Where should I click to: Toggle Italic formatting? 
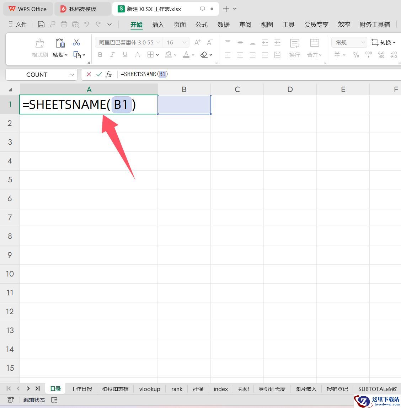112,55
